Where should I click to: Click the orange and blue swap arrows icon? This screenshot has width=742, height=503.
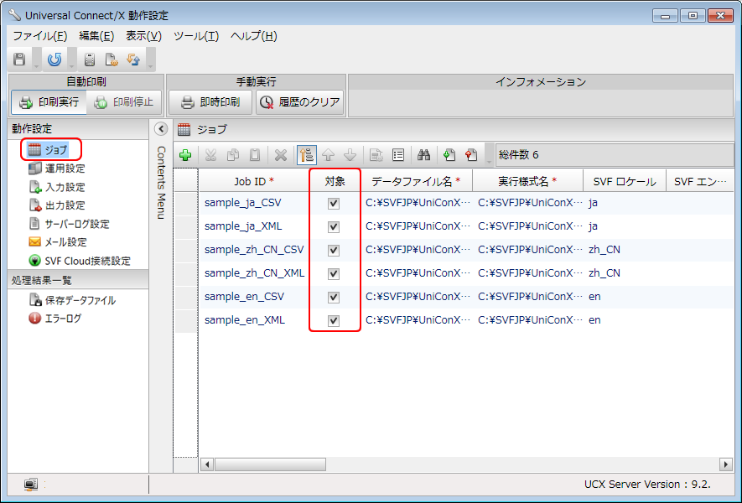coord(133,60)
